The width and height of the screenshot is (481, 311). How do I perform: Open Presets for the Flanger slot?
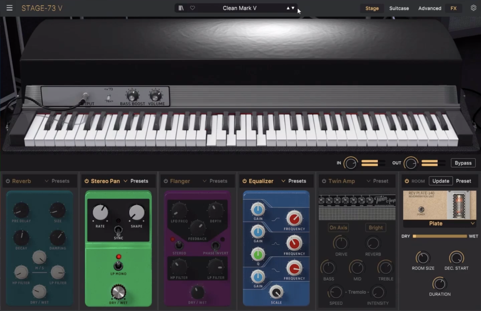click(219, 181)
